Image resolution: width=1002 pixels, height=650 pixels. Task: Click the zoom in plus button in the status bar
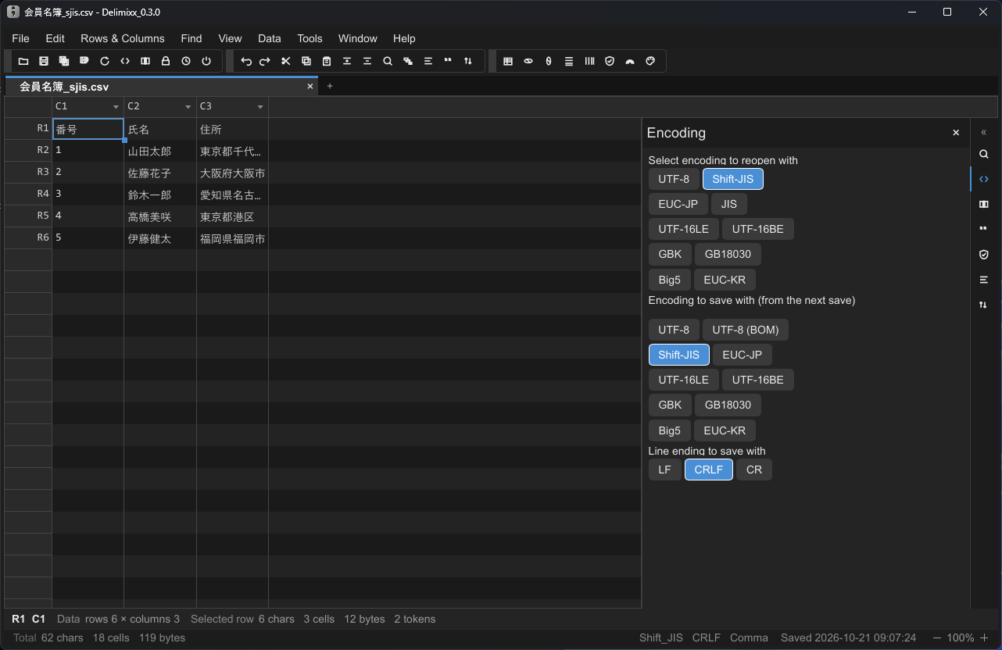[984, 637]
